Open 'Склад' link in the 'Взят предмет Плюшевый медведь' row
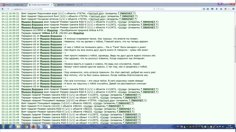The image size is (236, 132). point(98,103)
